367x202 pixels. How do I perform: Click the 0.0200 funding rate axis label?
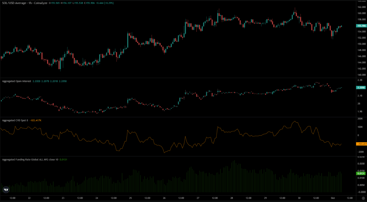(x=361, y=163)
